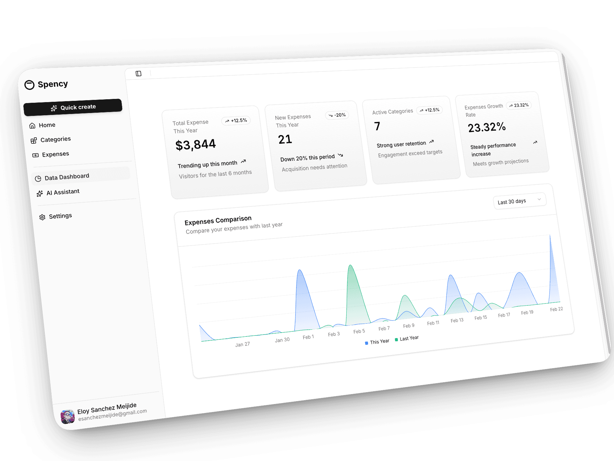Click the Expenses Growth Rate card
Screen dimensions: 614x461
click(503, 134)
